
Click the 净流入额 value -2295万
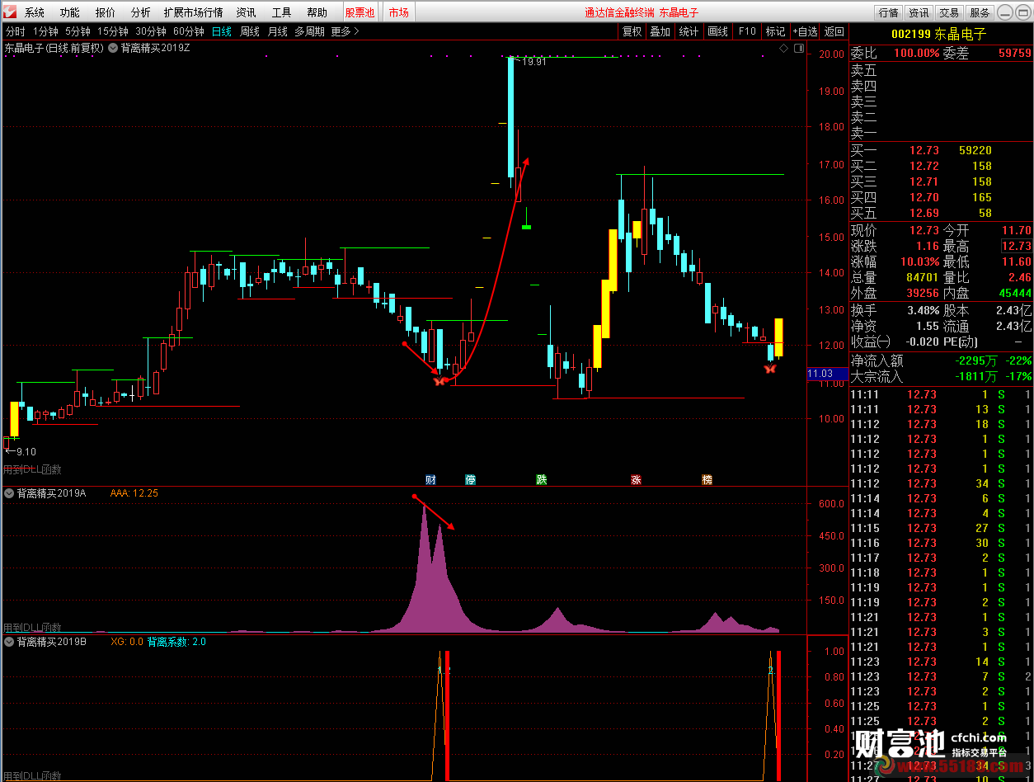coord(978,360)
